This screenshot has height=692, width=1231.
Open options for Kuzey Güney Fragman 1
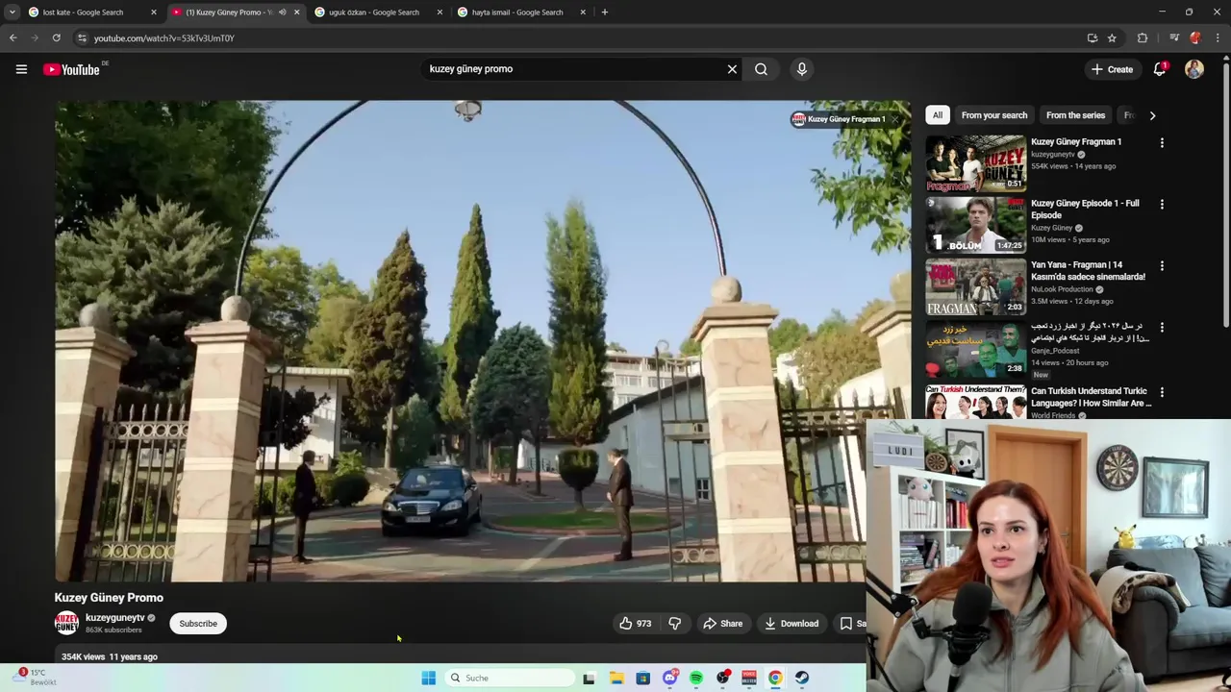(1162, 143)
